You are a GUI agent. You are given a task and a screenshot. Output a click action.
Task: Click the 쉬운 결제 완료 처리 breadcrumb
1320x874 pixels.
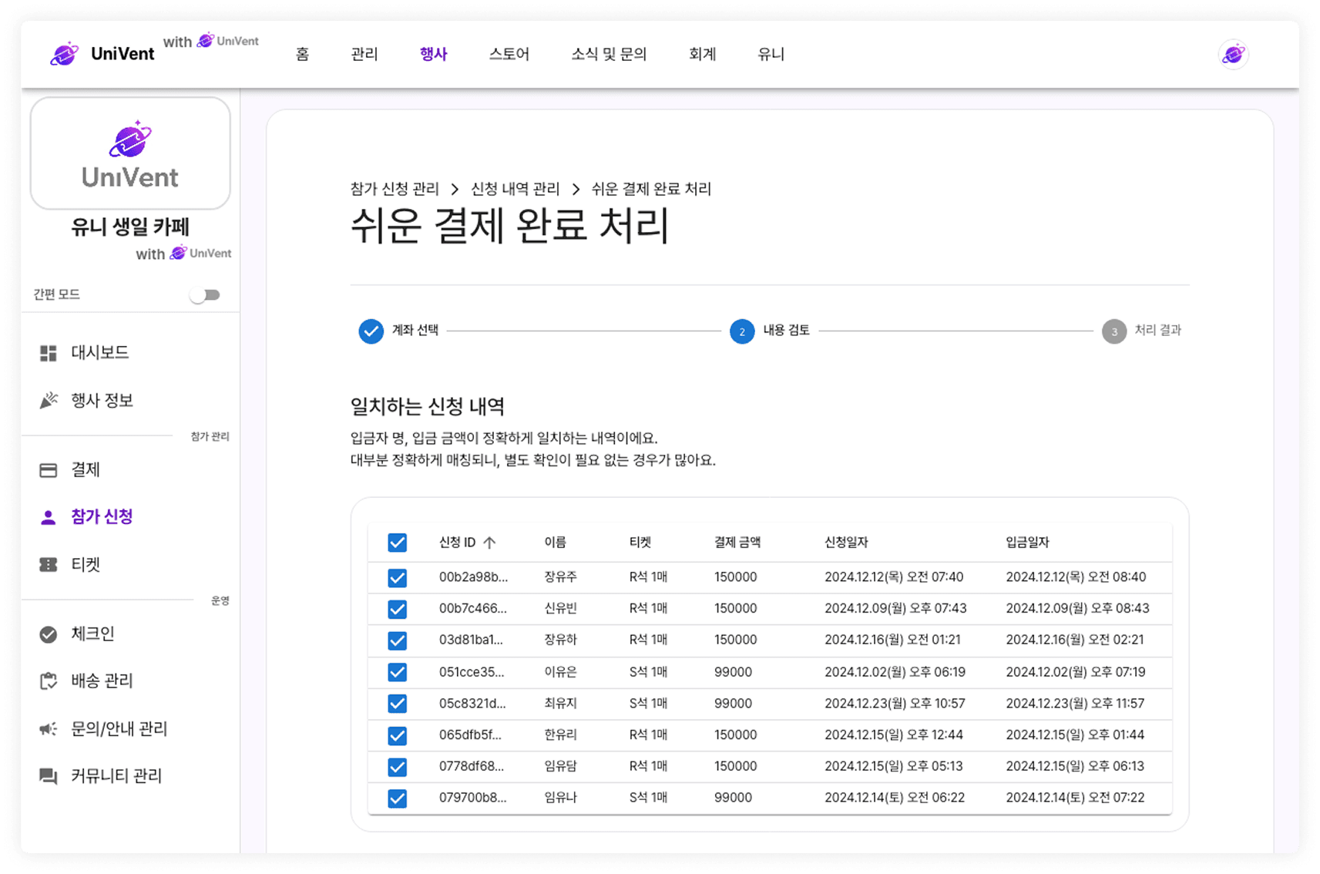click(x=651, y=189)
